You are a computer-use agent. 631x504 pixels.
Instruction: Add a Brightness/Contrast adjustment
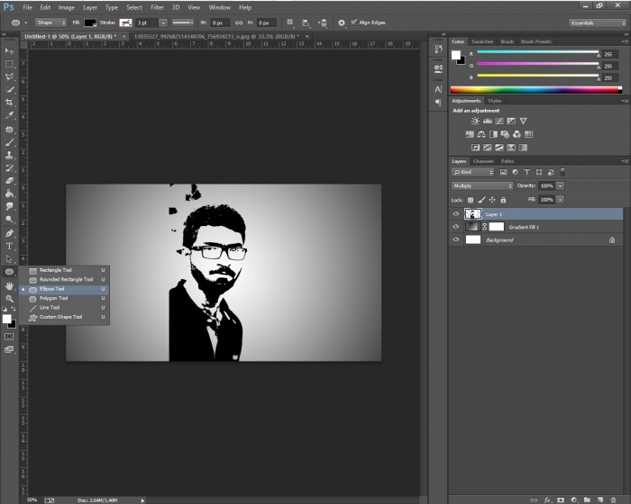tap(475, 121)
